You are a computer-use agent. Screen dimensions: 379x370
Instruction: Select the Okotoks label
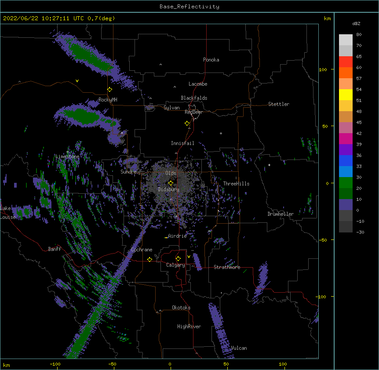point(181,308)
